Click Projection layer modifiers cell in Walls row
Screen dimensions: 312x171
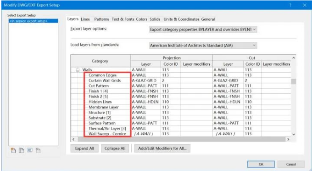point(196,70)
